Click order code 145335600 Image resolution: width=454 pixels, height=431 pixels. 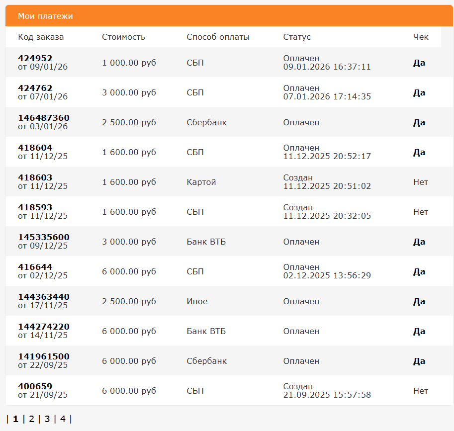pos(44,237)
